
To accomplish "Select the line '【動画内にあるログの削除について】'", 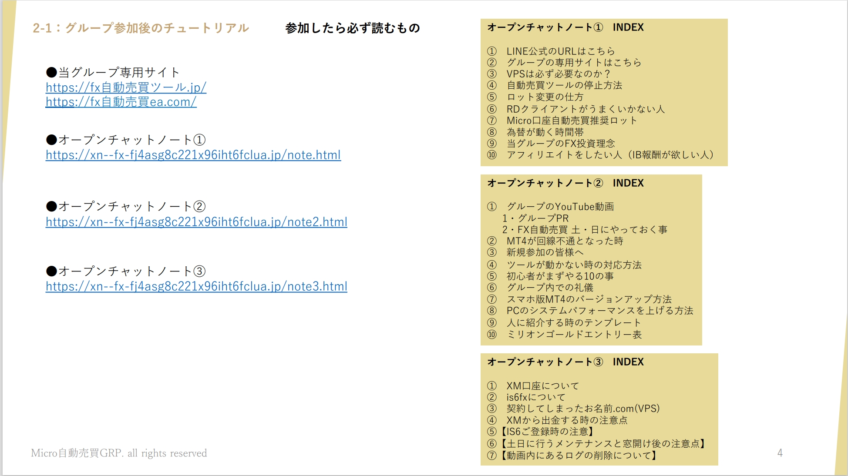I will tap(579, 455).
